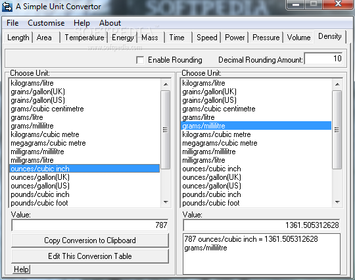The width and height of the screenshot is (355, 280).
Task: Switch to the Mass tab
Action: pos(151,38)
